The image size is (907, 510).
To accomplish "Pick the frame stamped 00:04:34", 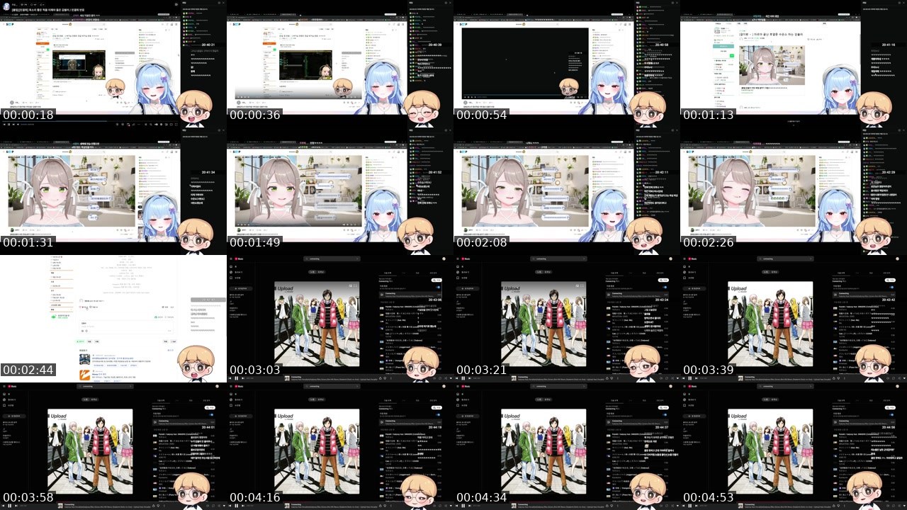I will tap(567, 446).
